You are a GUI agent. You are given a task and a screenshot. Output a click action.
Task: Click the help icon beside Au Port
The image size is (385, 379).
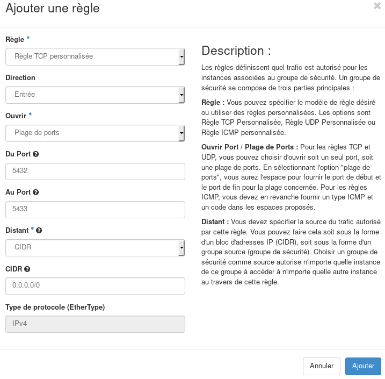[35, 192]
